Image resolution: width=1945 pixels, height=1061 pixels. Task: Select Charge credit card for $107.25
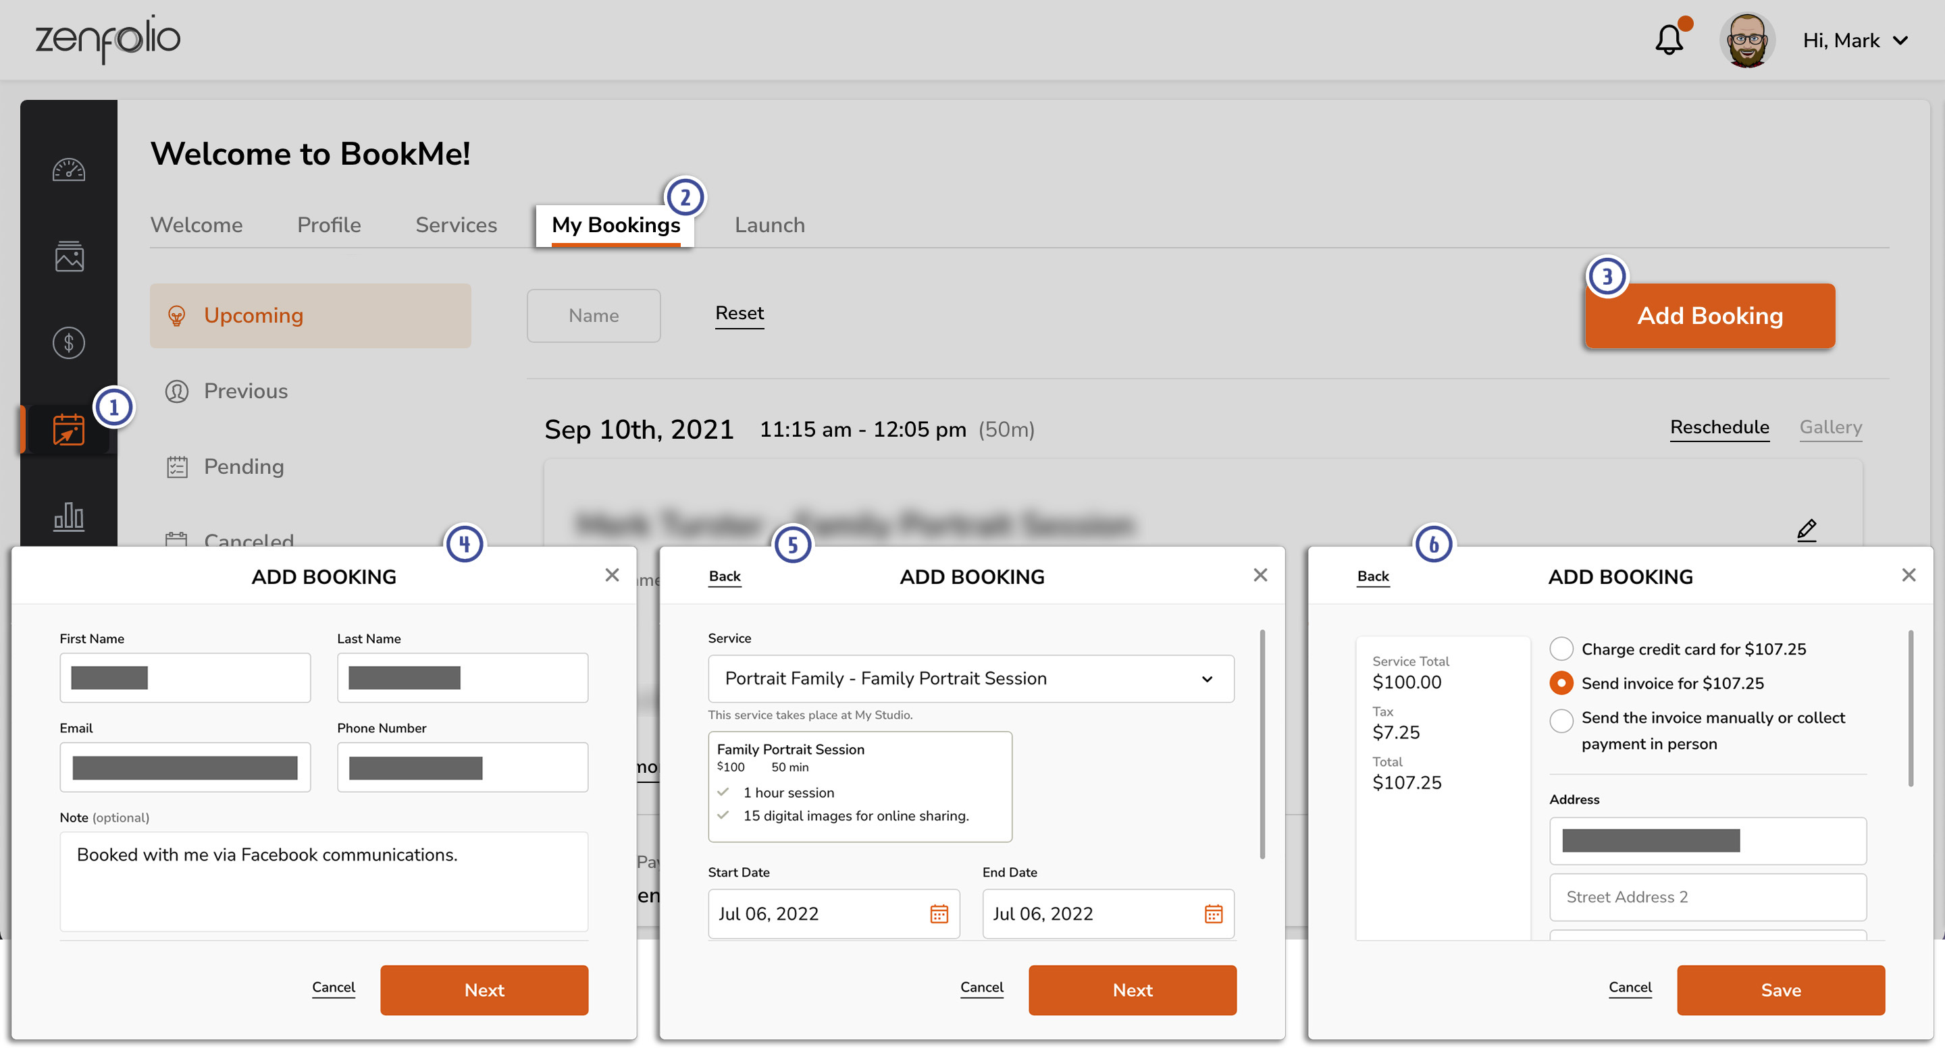1561,648
